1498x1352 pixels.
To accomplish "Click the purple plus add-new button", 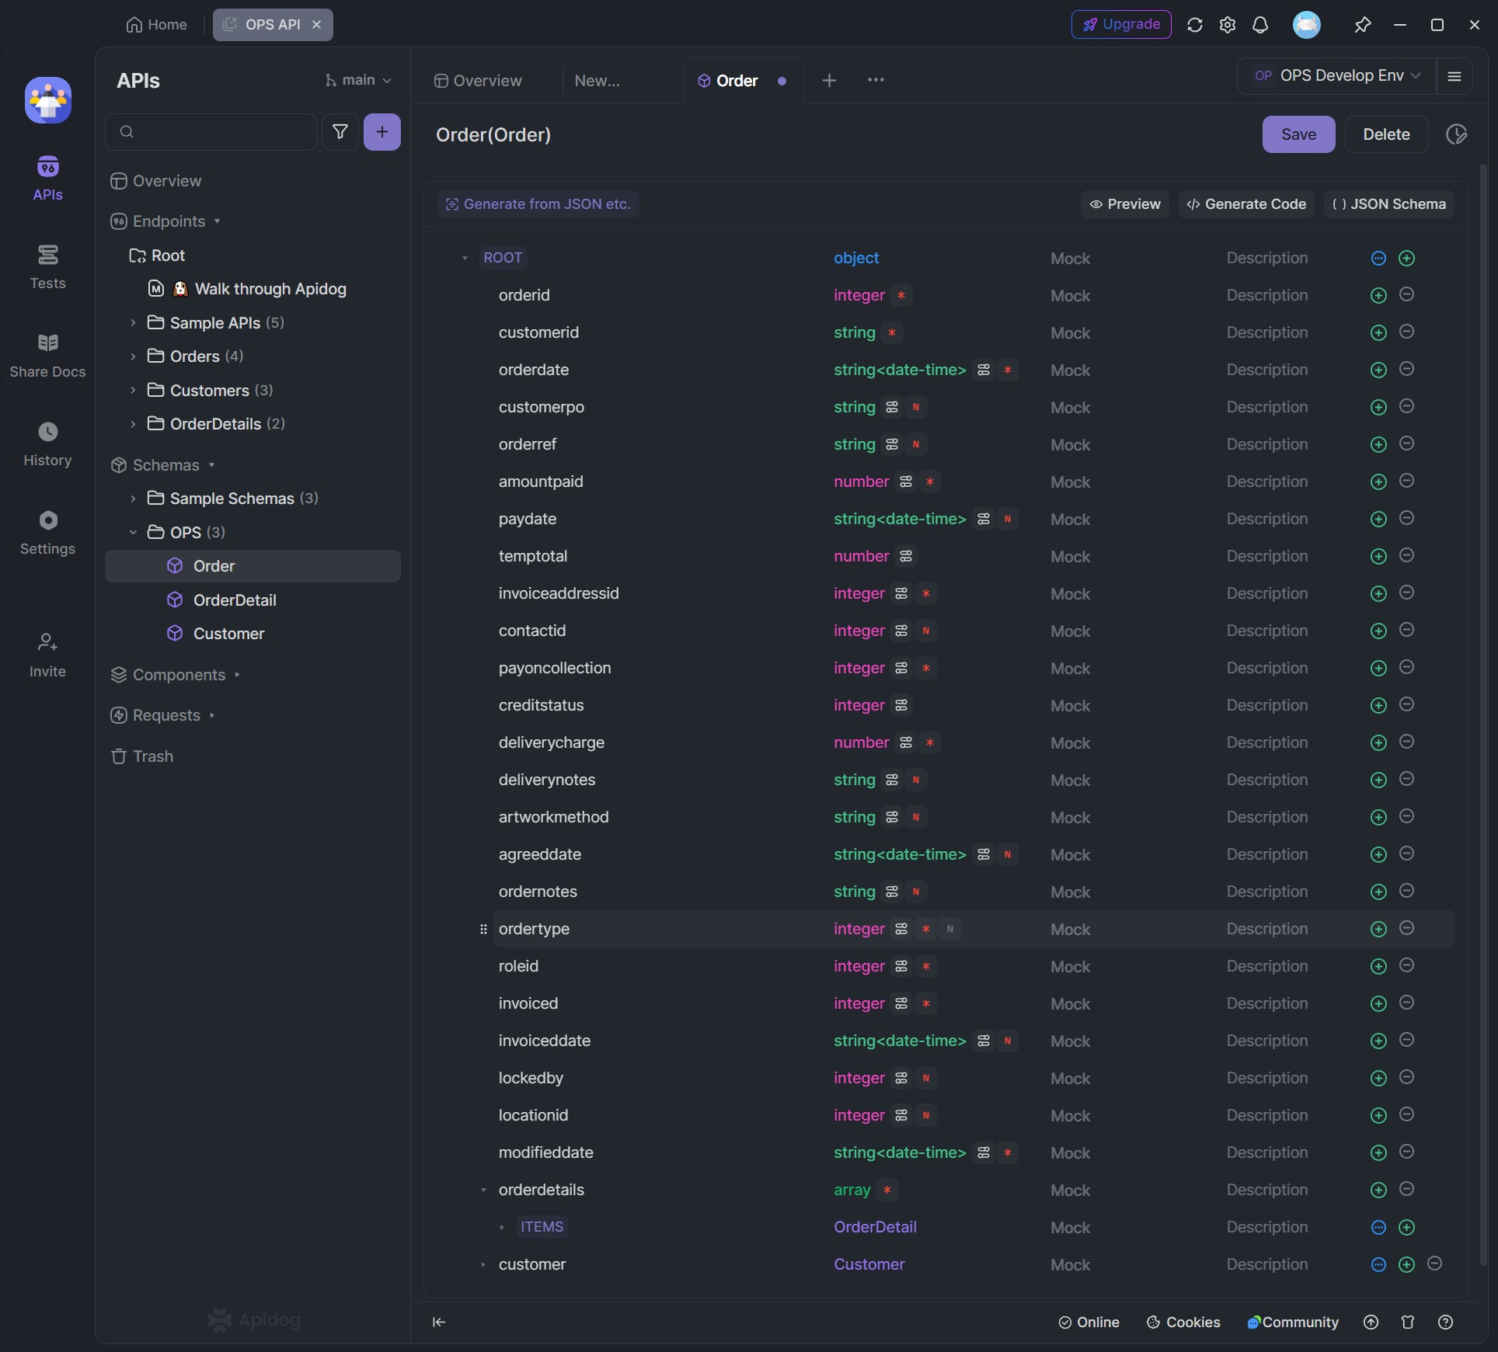I will coord(381,132).
